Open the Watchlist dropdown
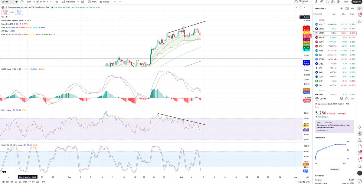Viewport: 363px width, 184px height. pos(321,8)
